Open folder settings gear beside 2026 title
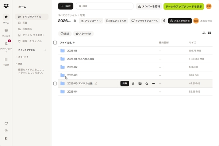The image size is (219, 146). 75,21
